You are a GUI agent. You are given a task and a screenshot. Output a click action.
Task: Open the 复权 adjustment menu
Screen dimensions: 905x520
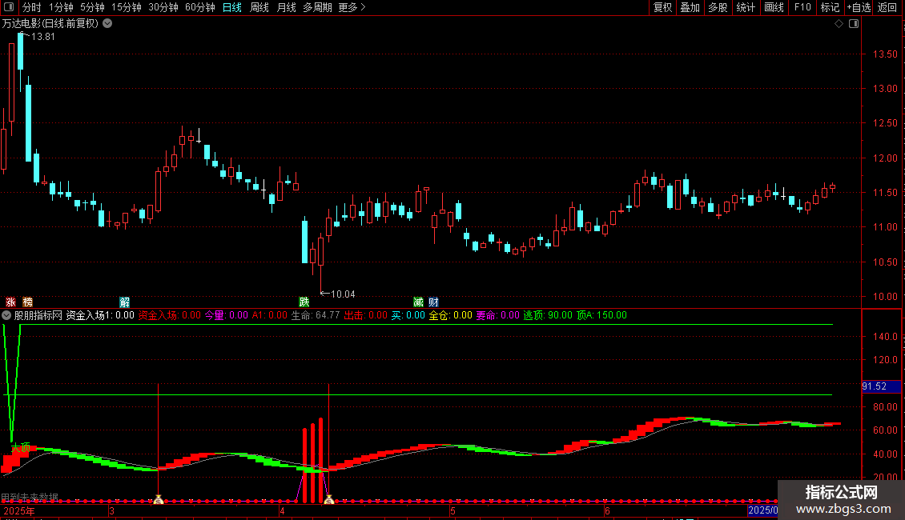point(662,7)
